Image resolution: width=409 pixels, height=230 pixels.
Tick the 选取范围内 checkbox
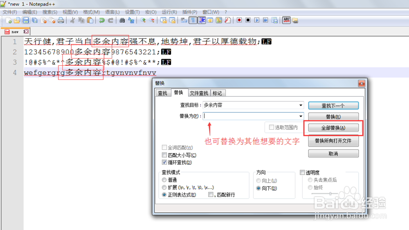pos(272,127)
